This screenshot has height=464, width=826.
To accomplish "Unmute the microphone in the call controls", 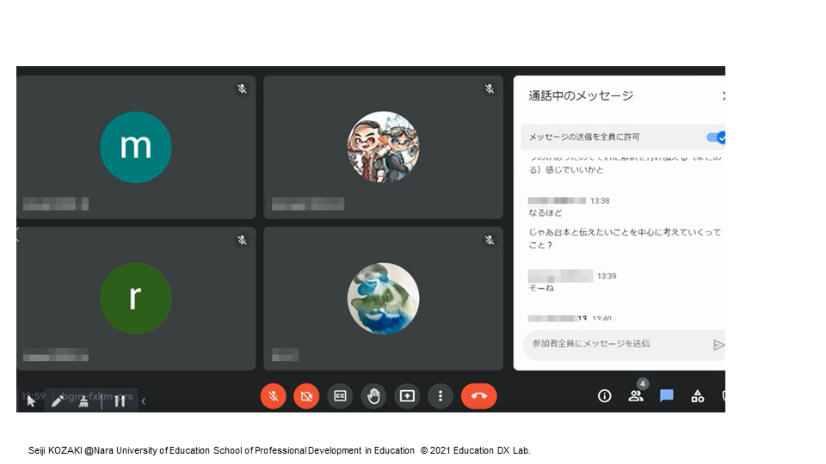I will (x=273, y=396).
